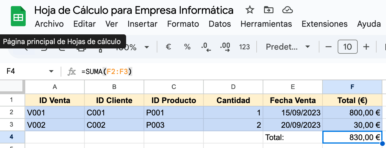The height and width of the screenshot is (148, 386).
Task: Open the font family dropdown
Action: pyautogui.click(x=287, y=47)
